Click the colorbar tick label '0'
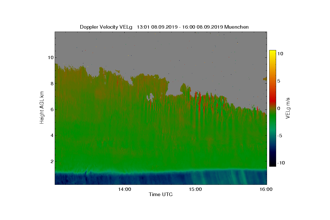330x220 pixels. (x=279, y=108)
